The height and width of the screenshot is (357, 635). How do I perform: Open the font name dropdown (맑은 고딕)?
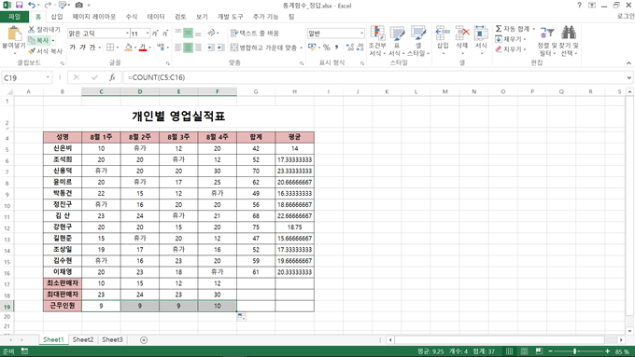(x=127, y=34)
